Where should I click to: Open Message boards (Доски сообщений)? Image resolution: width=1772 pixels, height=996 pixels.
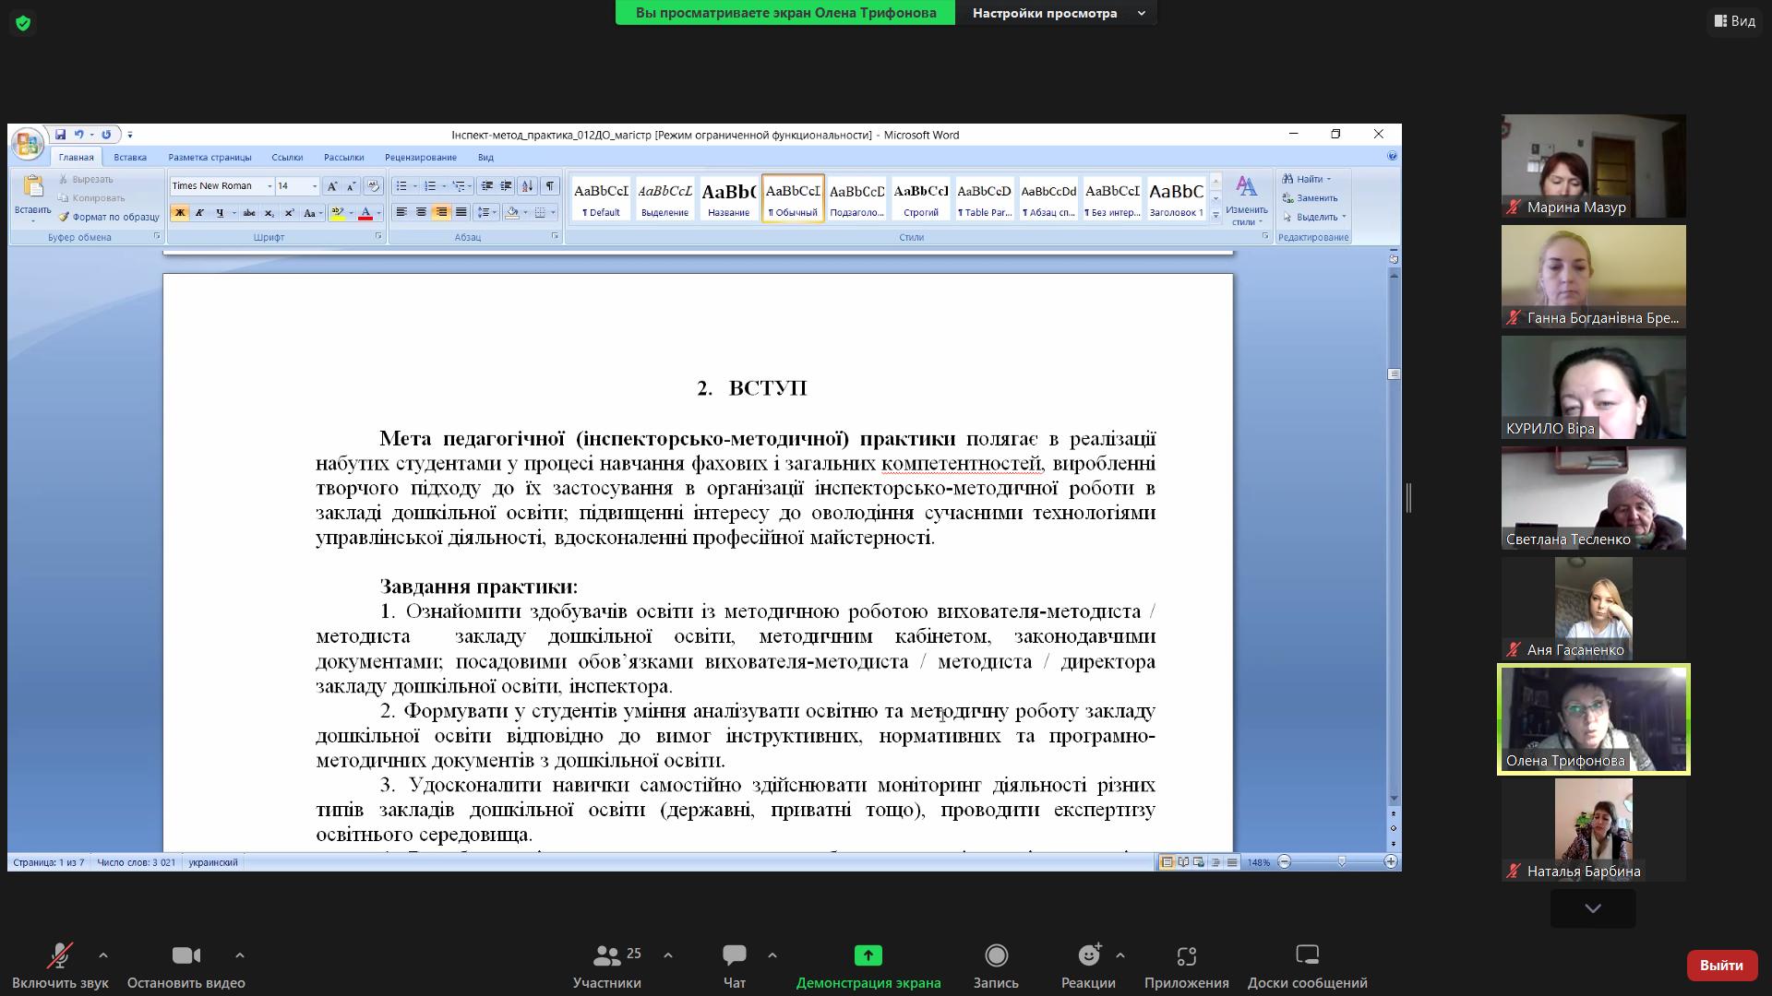coord(1307,956)
